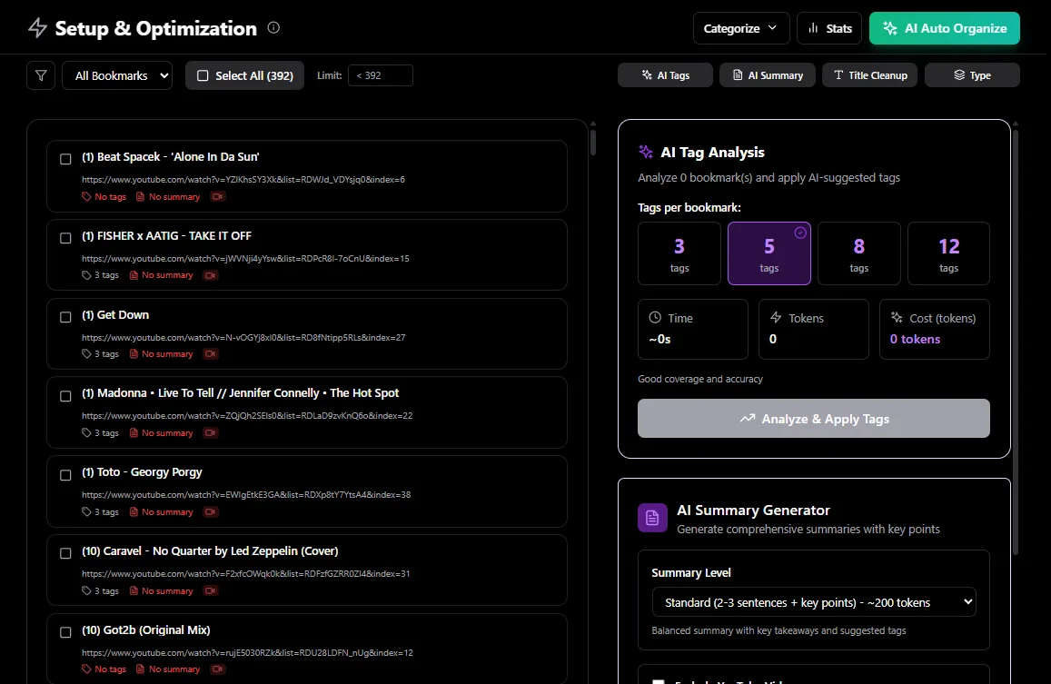Click the No summary document icon on Get Down
This screenshot has height=684, width=1051.
tap(134, 354)
